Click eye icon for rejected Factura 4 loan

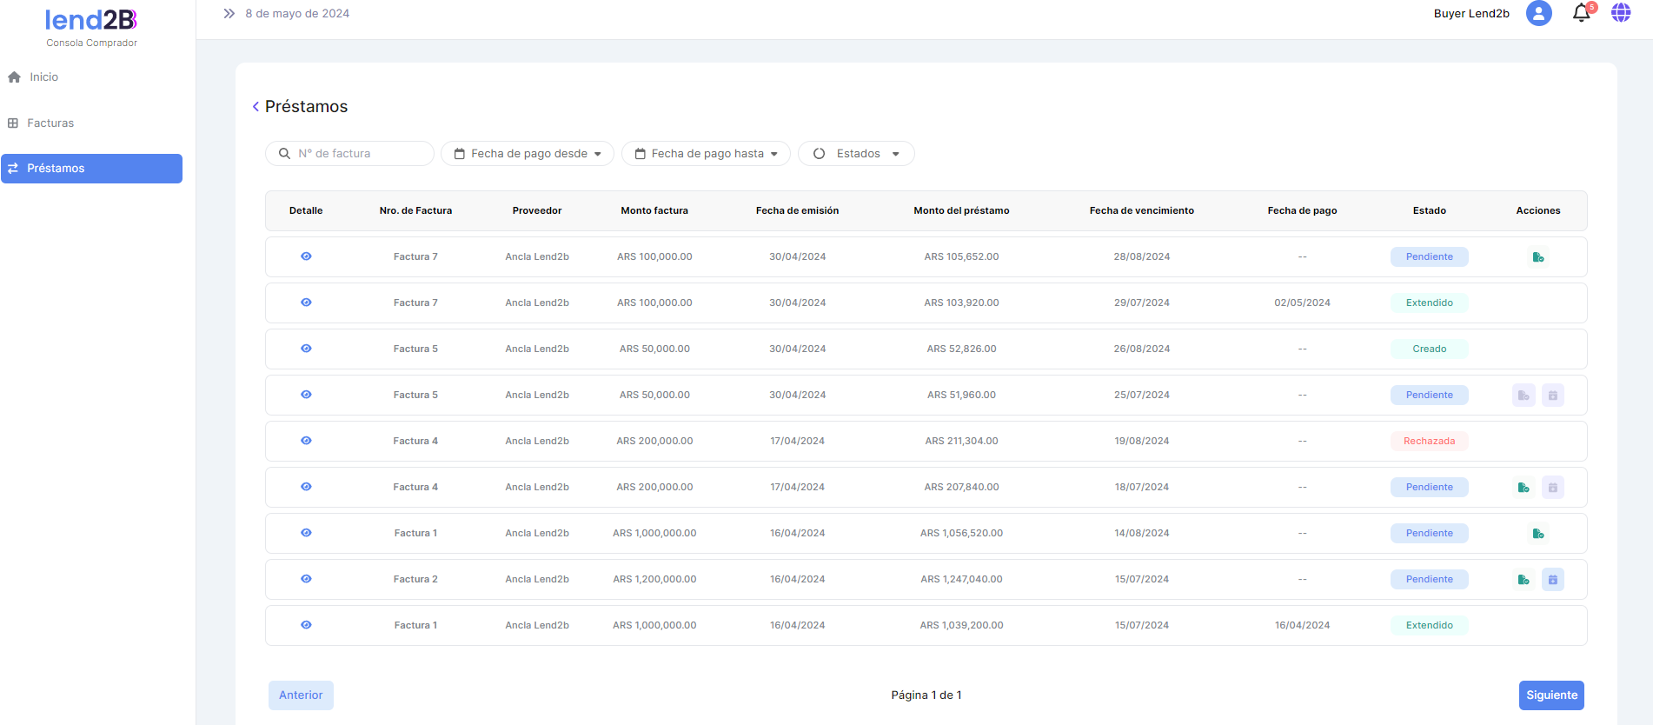coord(306,441)
